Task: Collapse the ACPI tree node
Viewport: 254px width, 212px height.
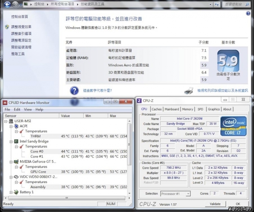Action: 11,126
